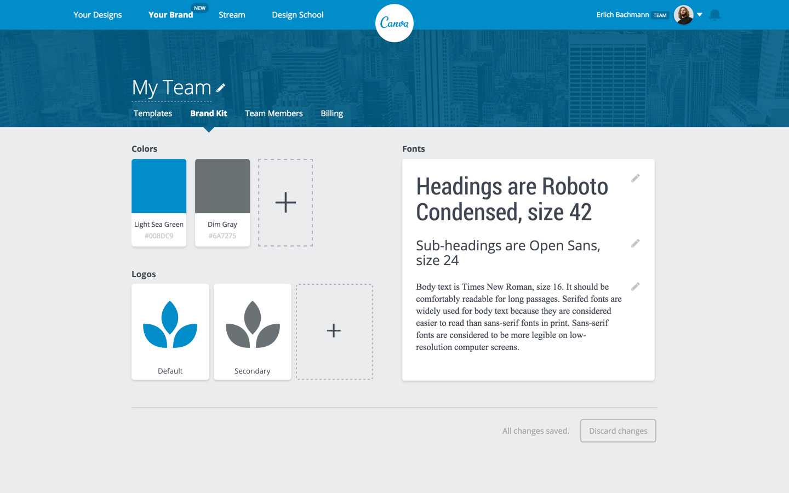Viewport: 789px width, 493px height.
Task: Click Erlich Bachmann's profile avatar
Action: pyautogui.click(x=683, y=15)
